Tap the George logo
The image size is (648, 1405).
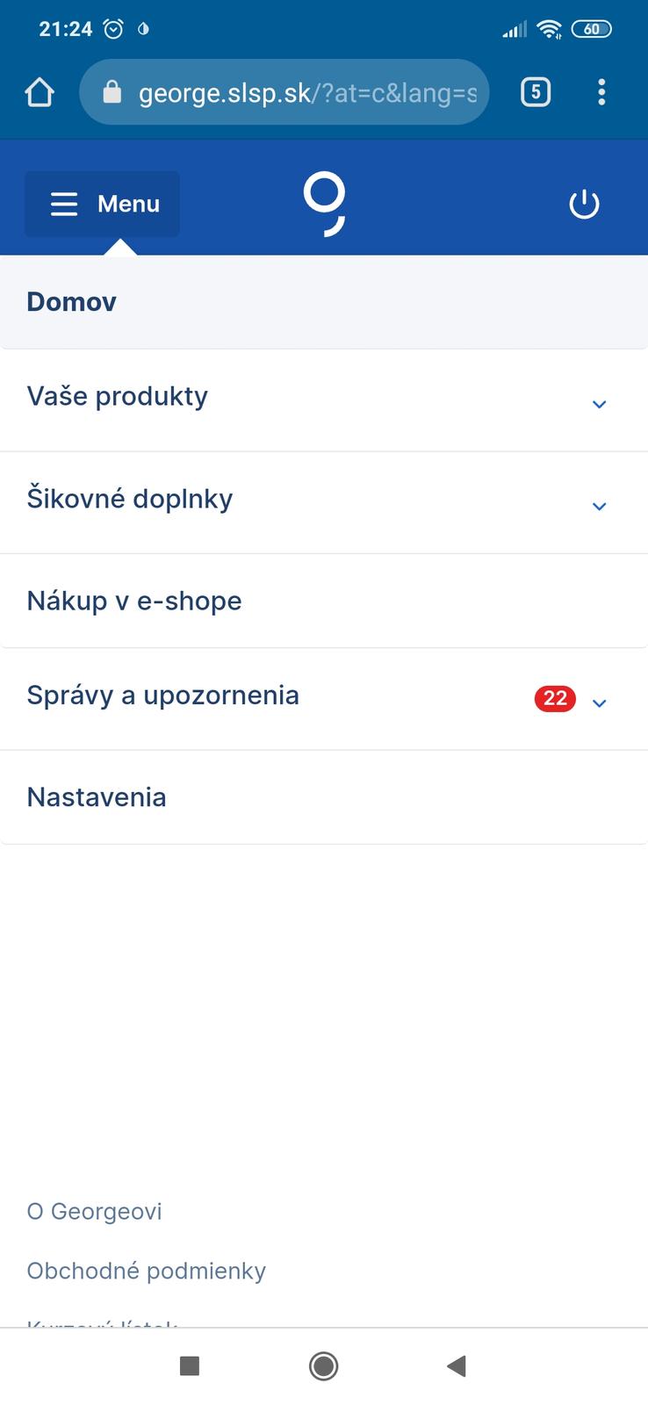point(325,204)
